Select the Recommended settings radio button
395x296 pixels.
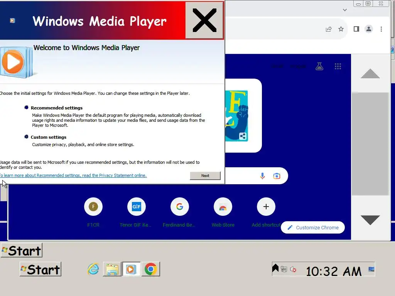pos(26,108)
